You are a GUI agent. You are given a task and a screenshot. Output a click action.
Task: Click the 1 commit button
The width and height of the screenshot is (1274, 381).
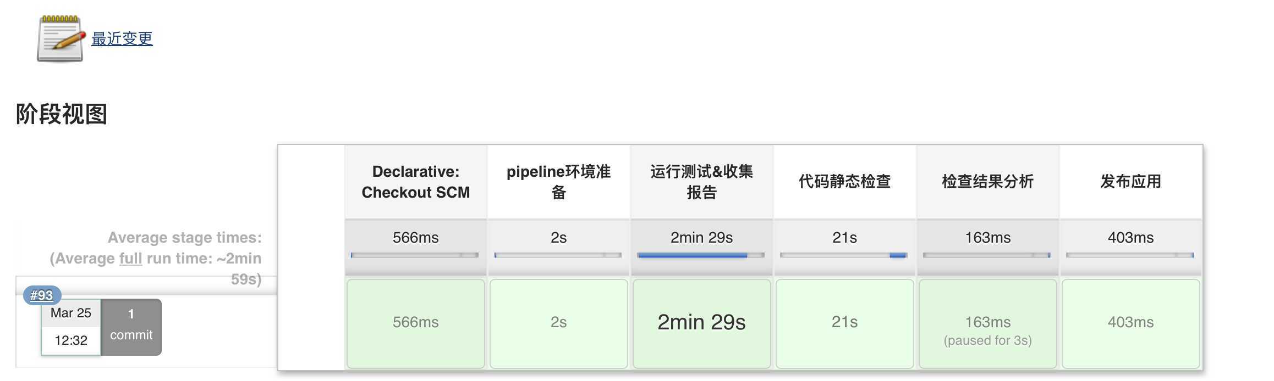coord(131,327)
